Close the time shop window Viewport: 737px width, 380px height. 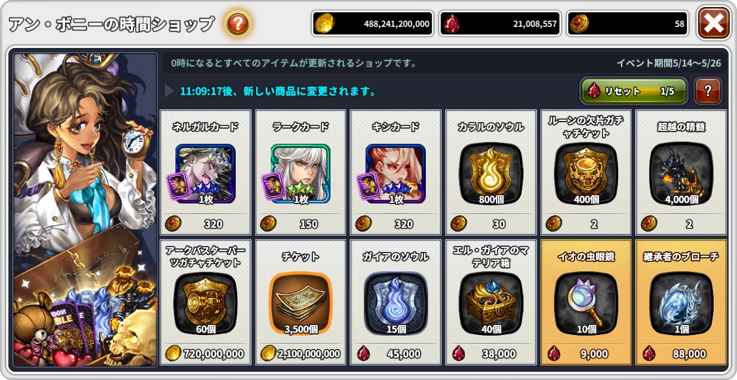714,23
